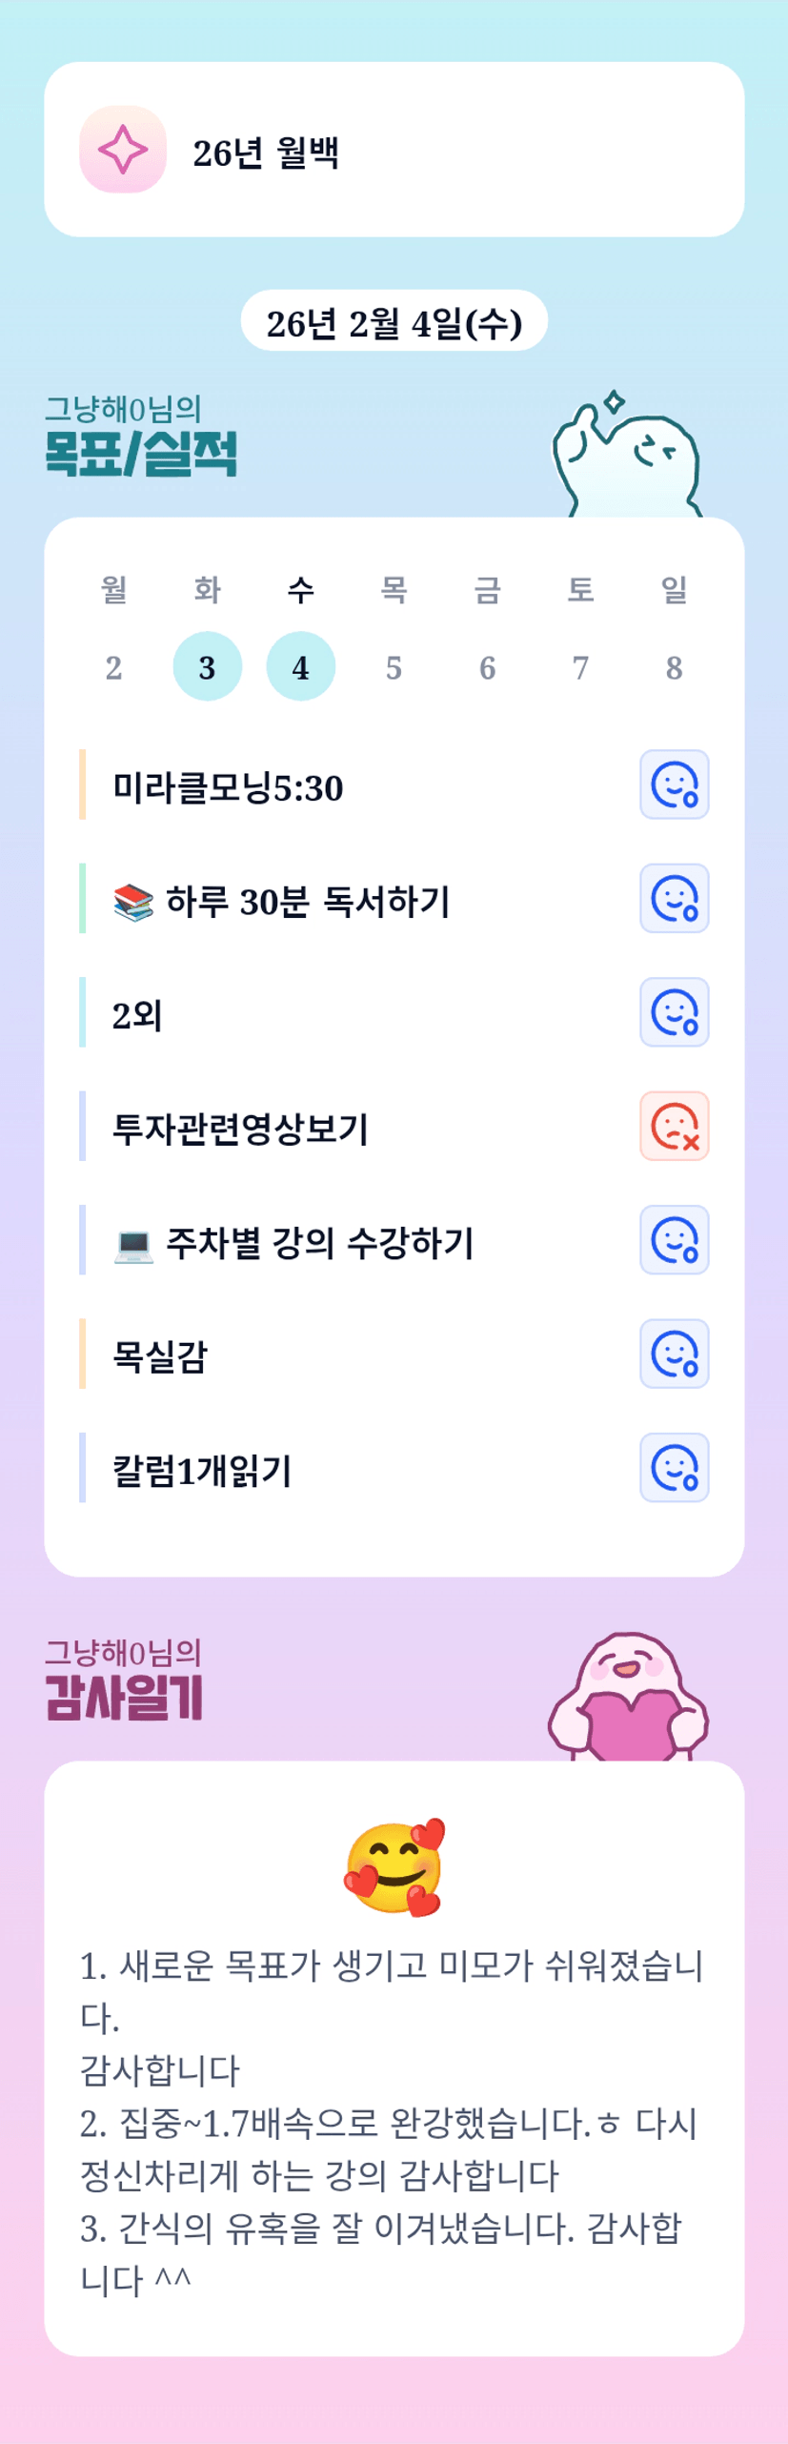Click the pink sparkle star icon
The width and height of the screenshot is (788, 2444).
123,150
